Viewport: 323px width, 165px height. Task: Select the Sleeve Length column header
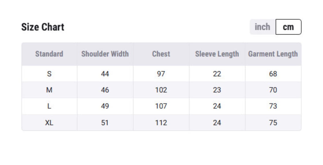click(217, 54)
